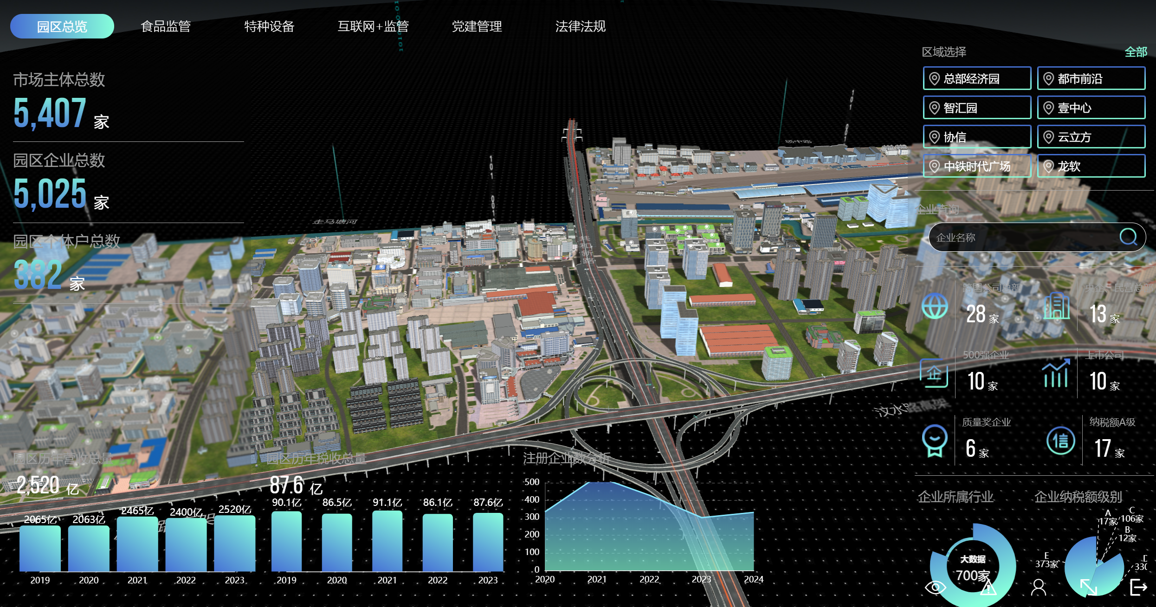Select 中铁时代广场 region filter
The height and width of the screenshot is (607, 1156).
(977, 166)
